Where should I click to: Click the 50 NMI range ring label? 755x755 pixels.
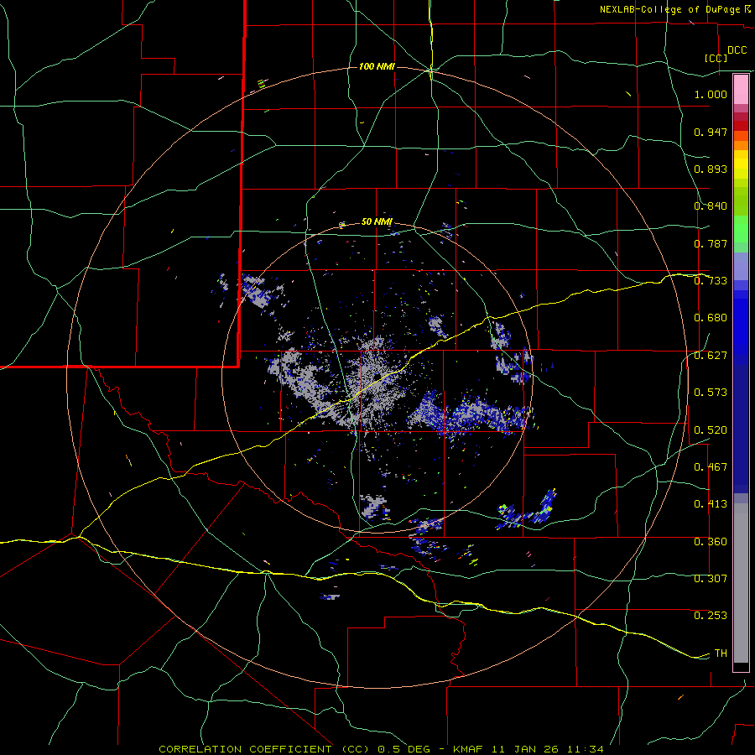tap(377, 222)
